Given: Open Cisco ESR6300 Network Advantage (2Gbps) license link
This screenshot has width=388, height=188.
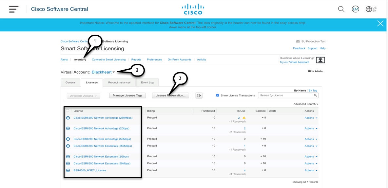Looking at the screenshot, I should pyautogui.click(x=101, y=128).
